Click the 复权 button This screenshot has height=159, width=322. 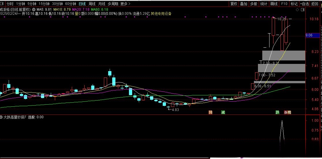tap(234, 4)
